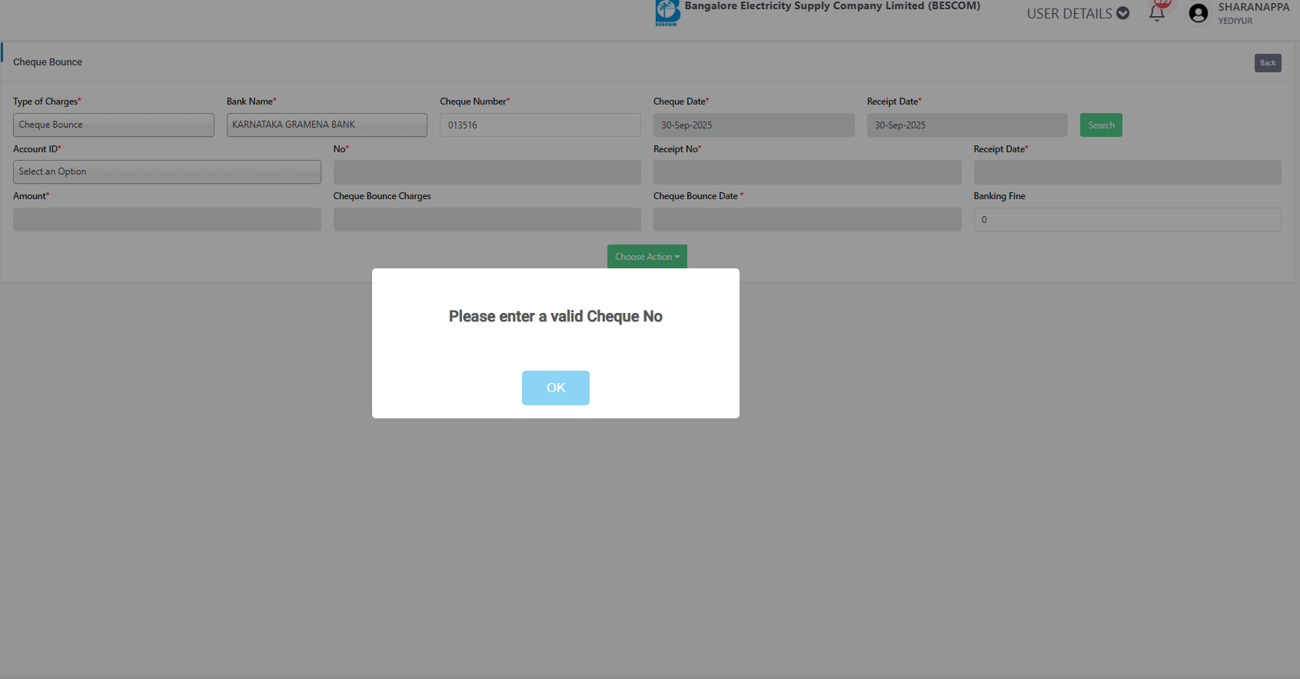Expand the USER DETAILS dropdown
Viewport: 1300px width, 679px height.
1078,13
